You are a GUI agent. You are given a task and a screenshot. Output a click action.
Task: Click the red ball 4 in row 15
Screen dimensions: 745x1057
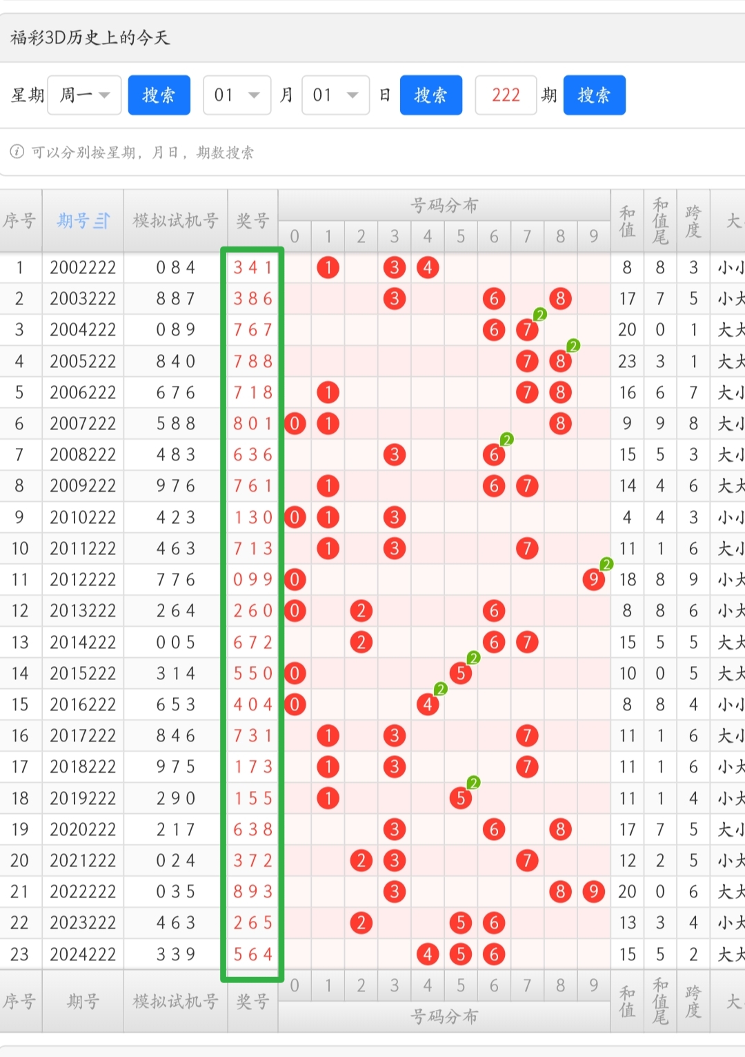coord(428,705)
